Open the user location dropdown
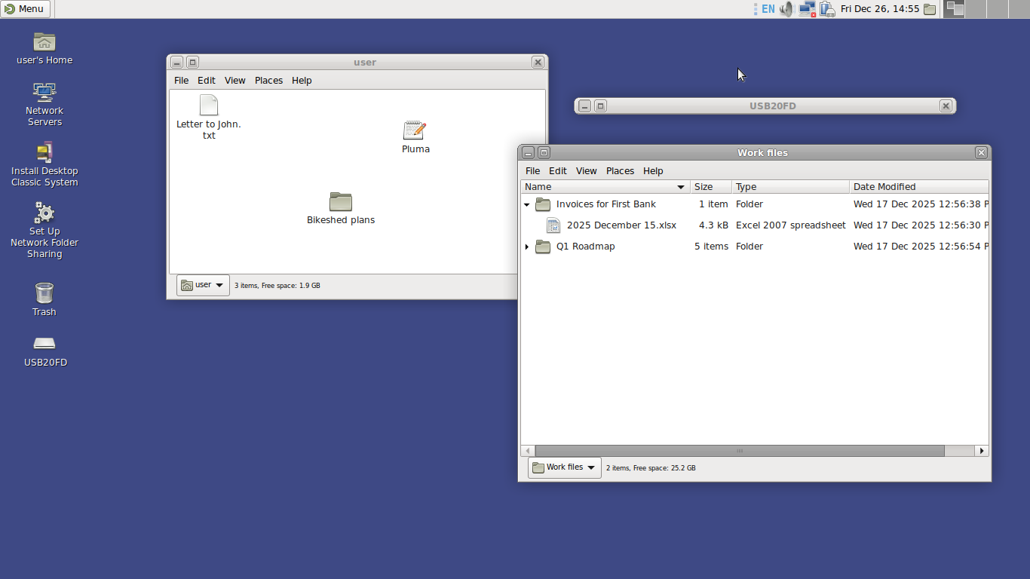Viewport: 1030px width, 579px height. (x=203, y=285)
